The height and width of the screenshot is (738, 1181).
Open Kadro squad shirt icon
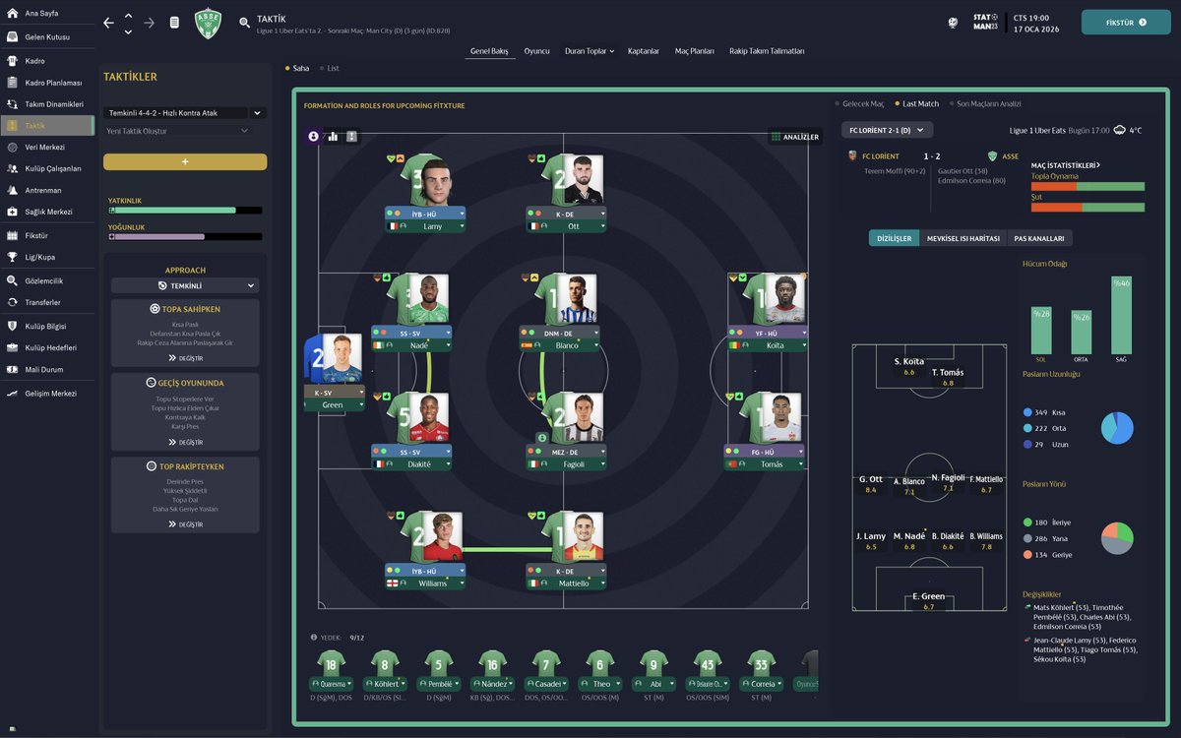pyautogui.click(x=13, y=60)
